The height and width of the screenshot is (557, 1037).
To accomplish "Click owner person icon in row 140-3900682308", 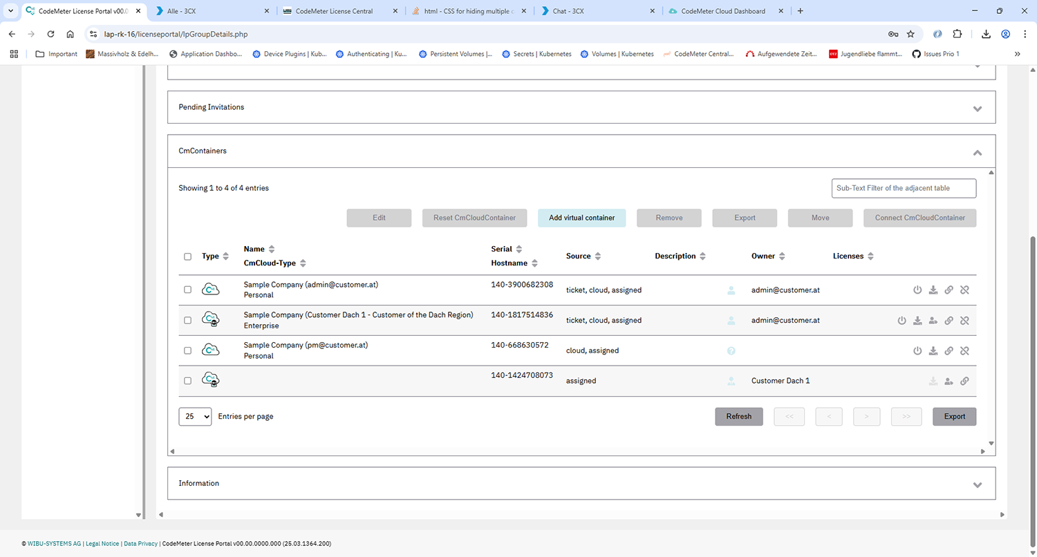I will point(731,290).
